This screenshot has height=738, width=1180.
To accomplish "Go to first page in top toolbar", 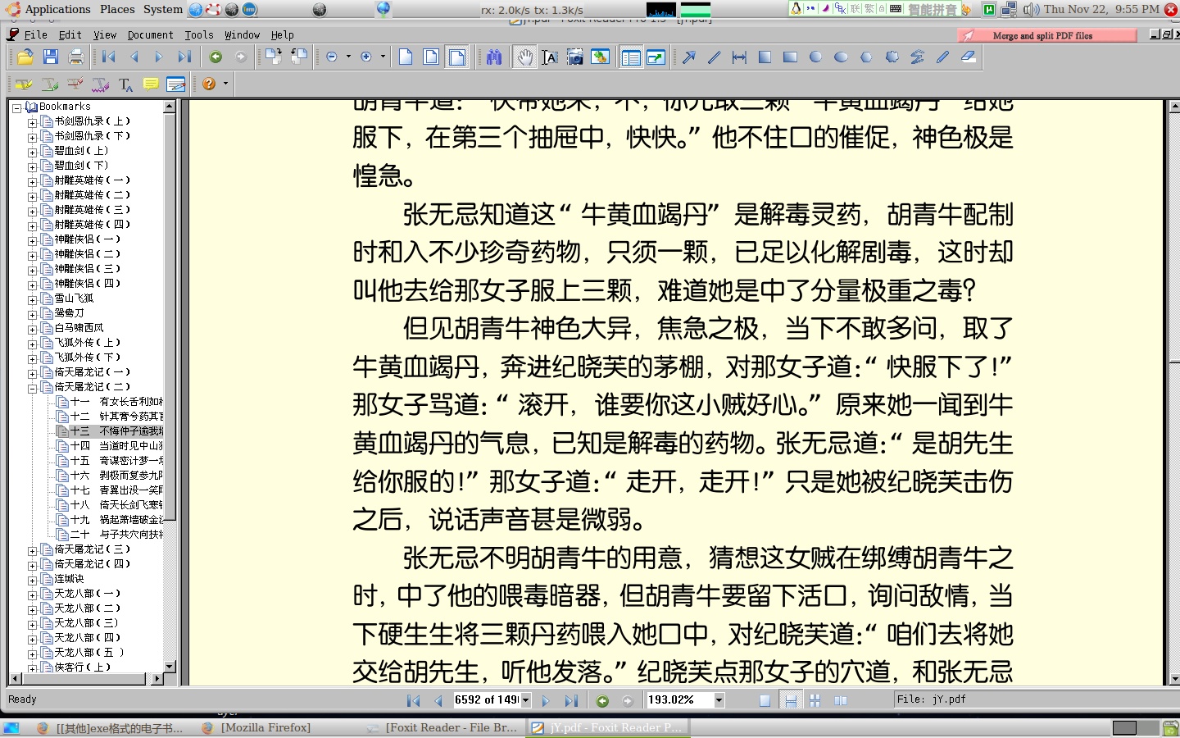I will (109, 57).
